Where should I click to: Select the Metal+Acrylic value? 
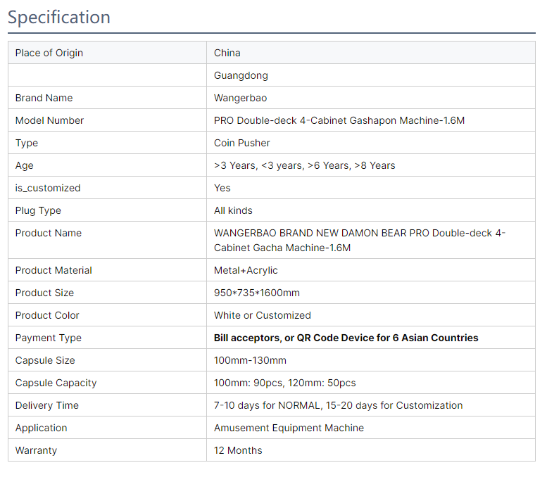pyautogui.click(x=246, y=270)
